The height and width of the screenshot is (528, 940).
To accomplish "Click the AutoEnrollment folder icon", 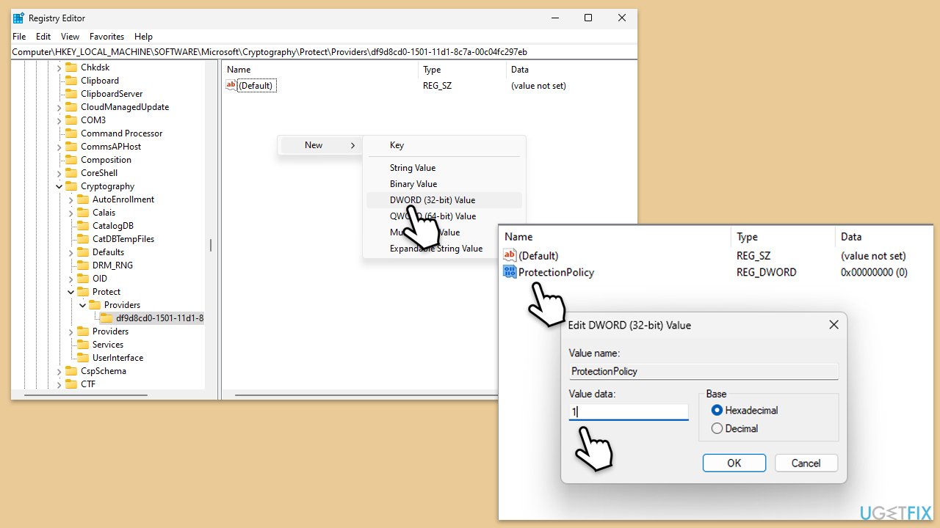I will coord(83,199).
